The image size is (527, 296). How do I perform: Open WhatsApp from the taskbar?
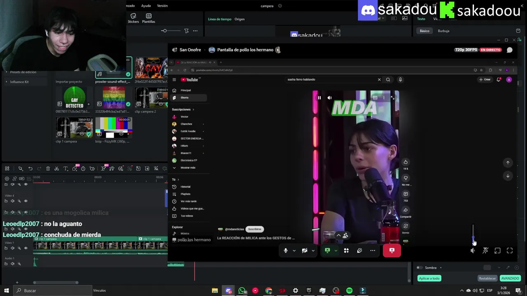tap(242, 291)
